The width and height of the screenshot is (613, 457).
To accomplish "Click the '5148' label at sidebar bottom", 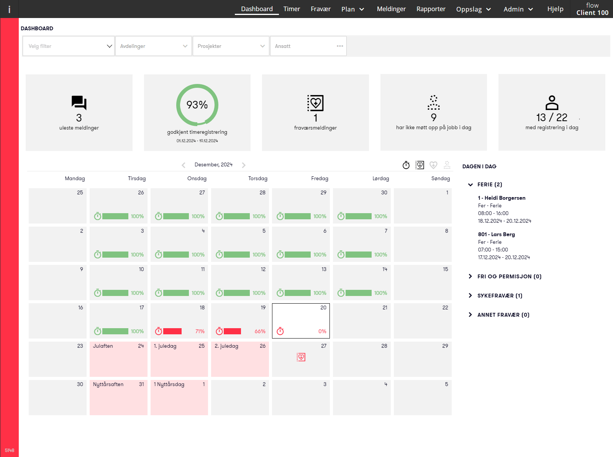I will click(10, 450).
